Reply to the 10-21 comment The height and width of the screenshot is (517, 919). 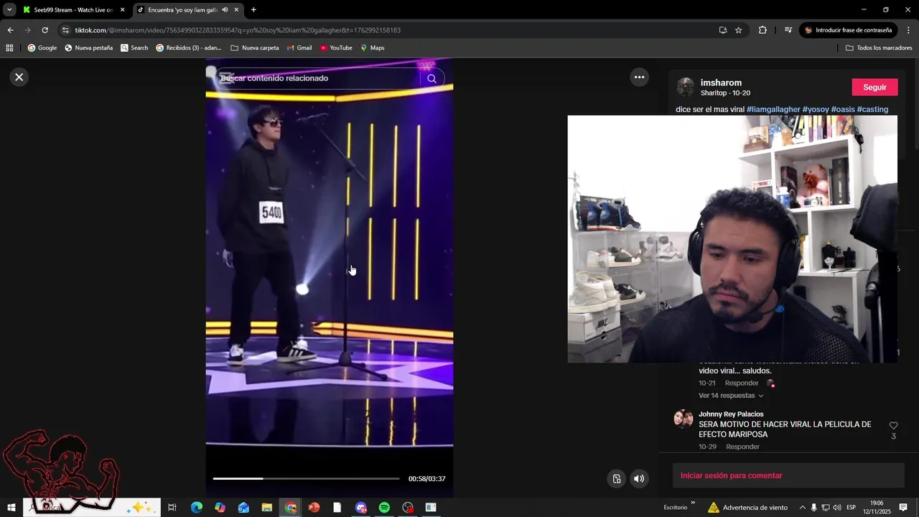(742, 383)
